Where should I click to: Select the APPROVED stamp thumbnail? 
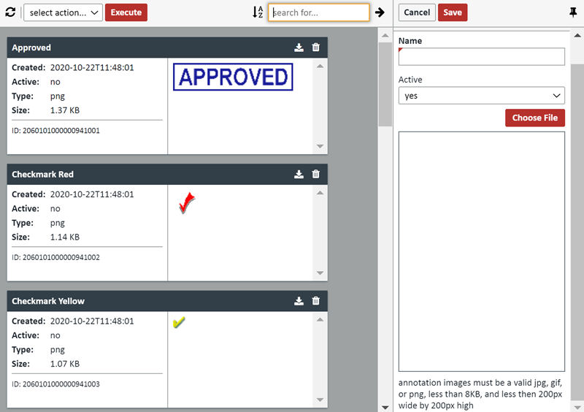pos(233,77)
